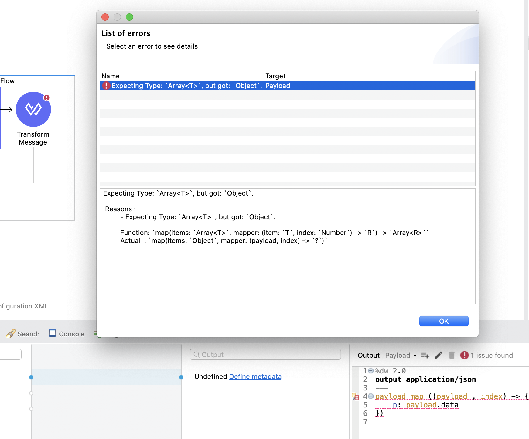Click the Undefined output metadata label

click(x=211, y=376)
